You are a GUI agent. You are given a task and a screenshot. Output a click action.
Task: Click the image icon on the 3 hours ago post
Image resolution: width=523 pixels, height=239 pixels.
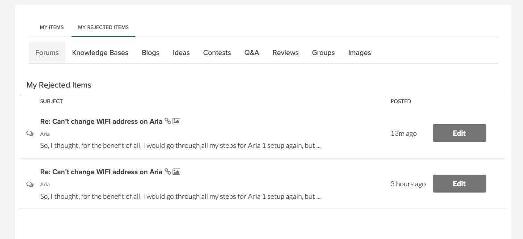pos(177,172)
